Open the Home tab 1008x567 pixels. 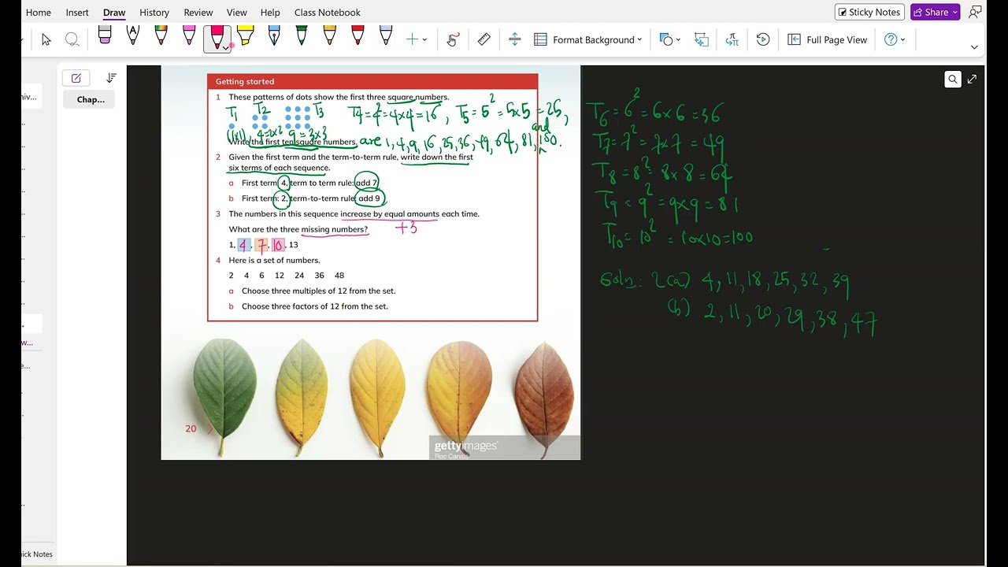[x=38, y=13]
